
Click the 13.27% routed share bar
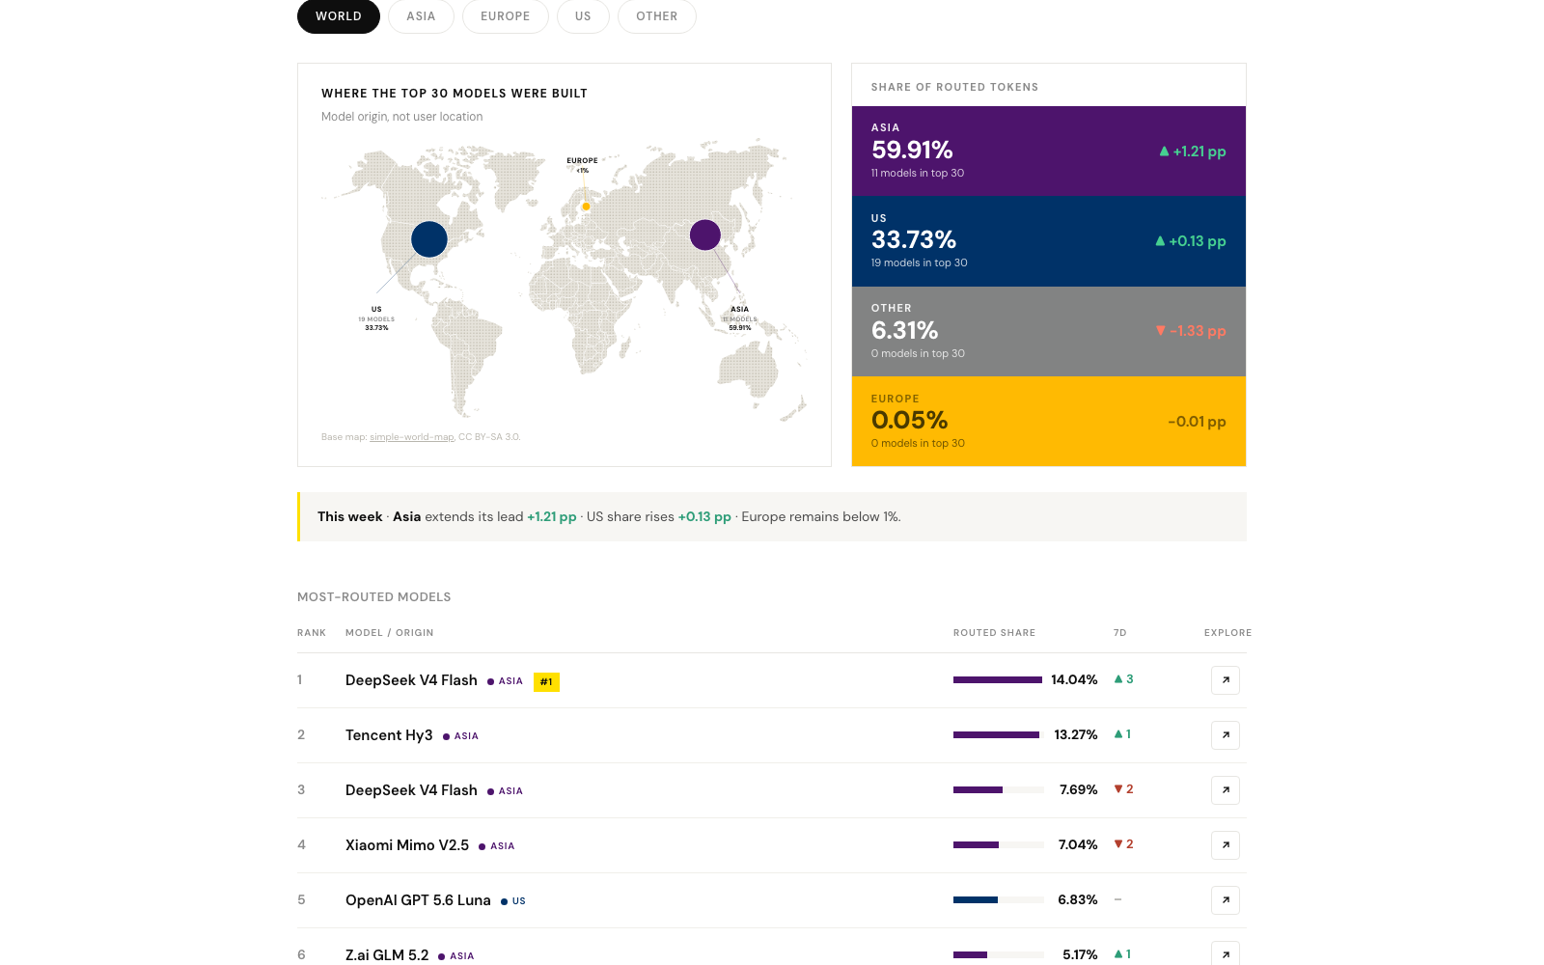998,735
